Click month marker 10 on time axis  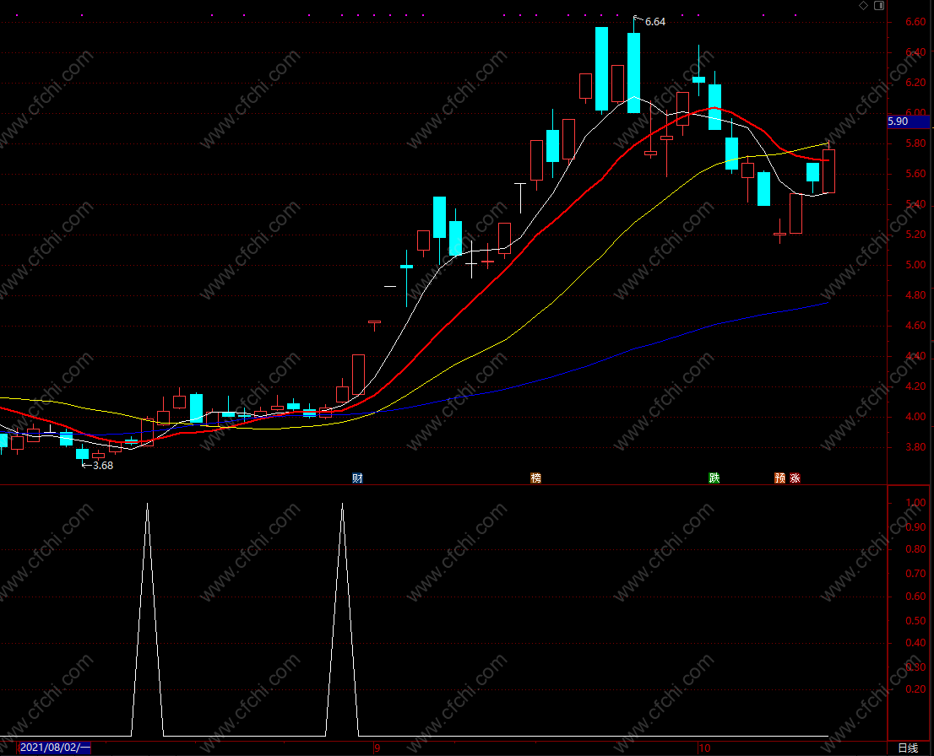[x=704, y=748]
